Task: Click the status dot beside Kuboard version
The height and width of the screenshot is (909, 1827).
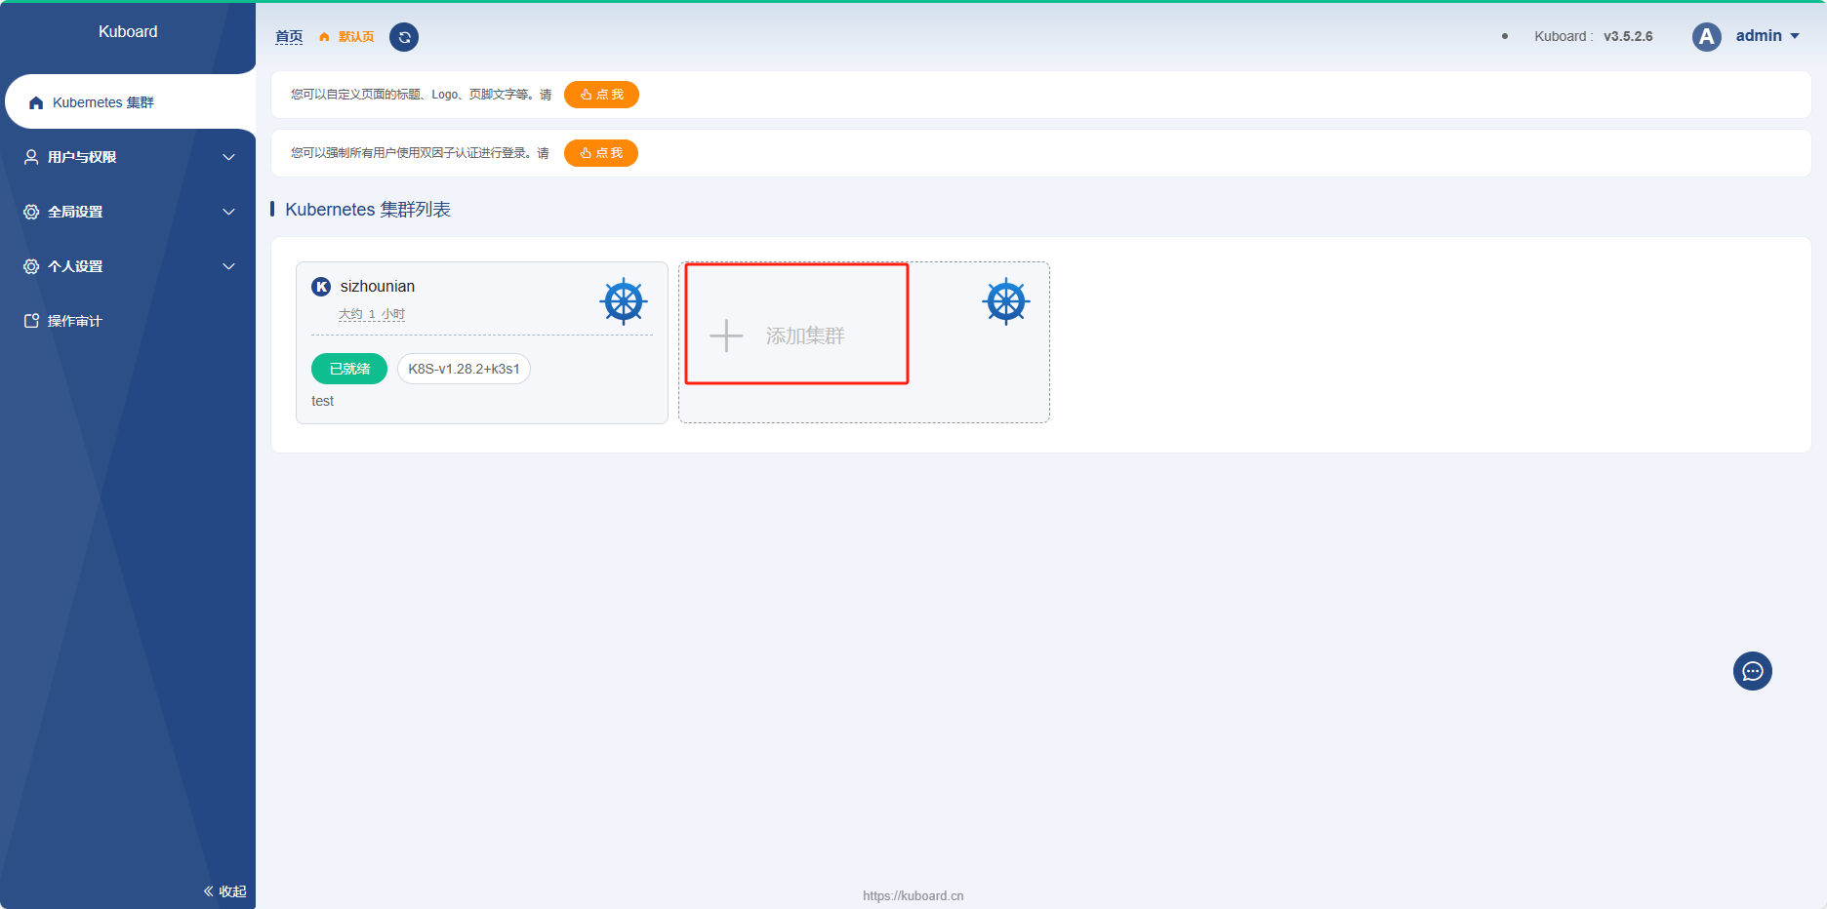Action: [x=1505, y=36]
